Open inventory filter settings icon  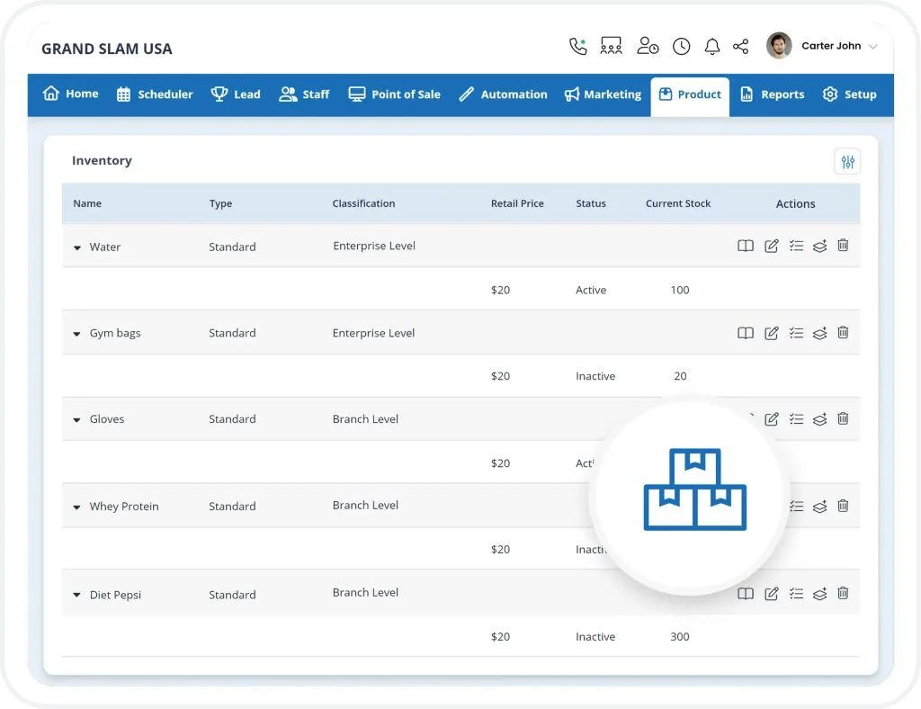tap(847, 162)
